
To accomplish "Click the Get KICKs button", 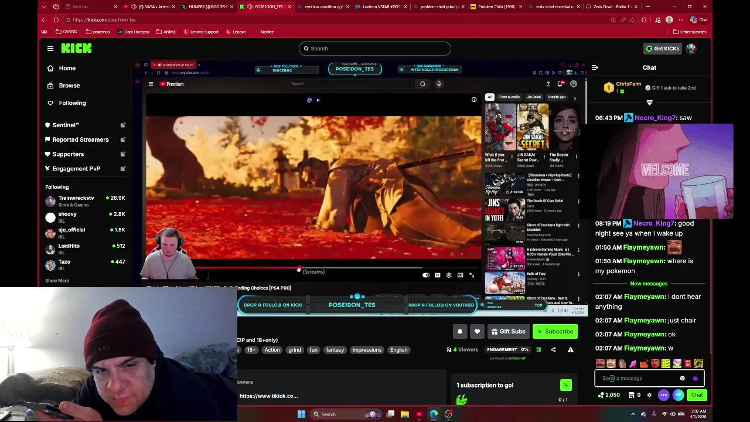I will click(663, 49).
